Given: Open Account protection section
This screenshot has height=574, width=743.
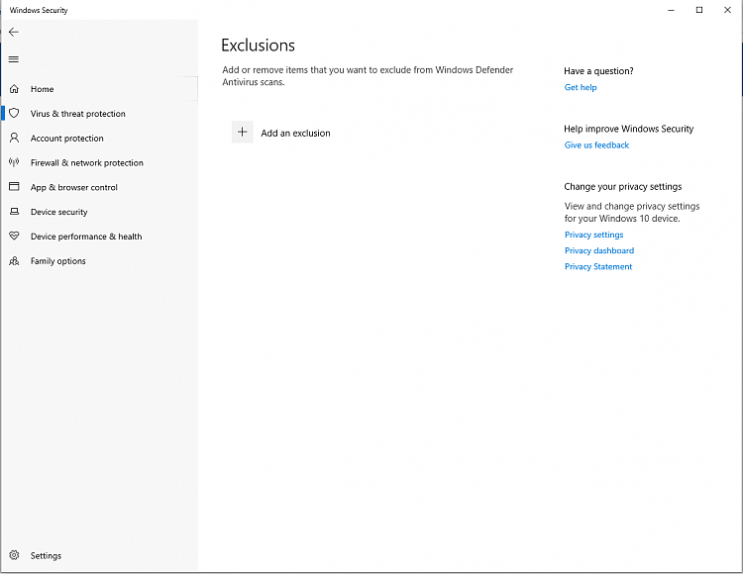Looking at the screenshot, I should pos(66,139).
